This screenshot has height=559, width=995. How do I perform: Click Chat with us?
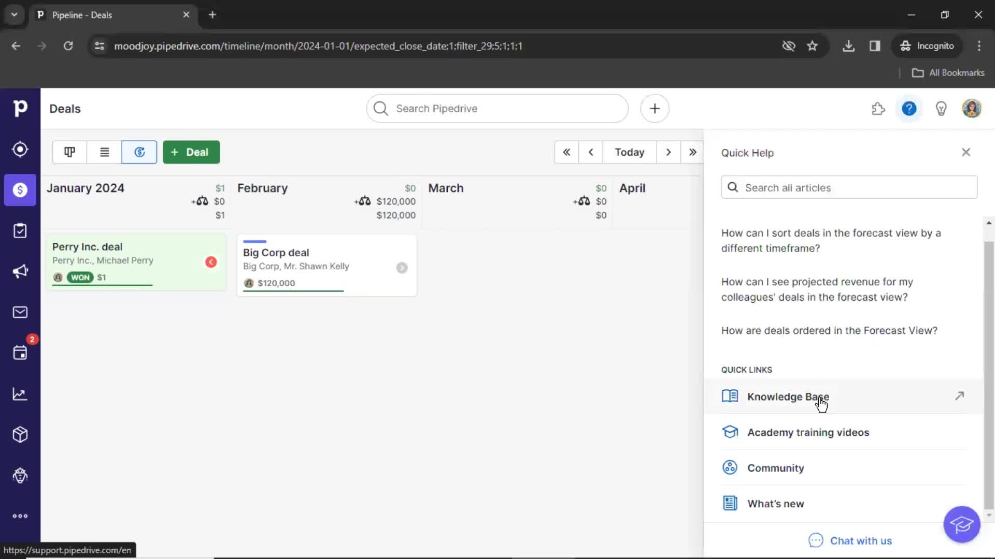click(850, 541)
